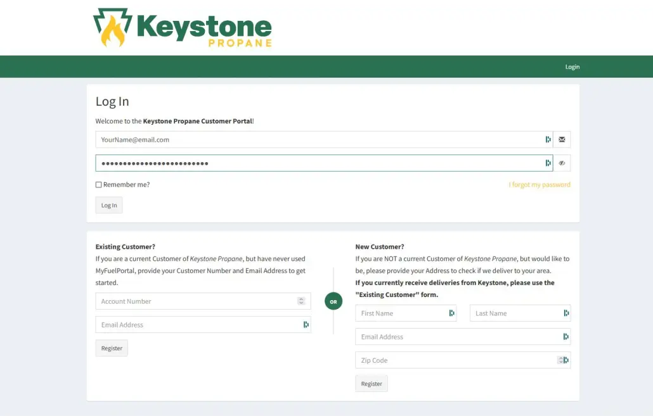The image size is (653, 416).
Task: Click the autofill icon in the username login field
Action: coord(548,139)
